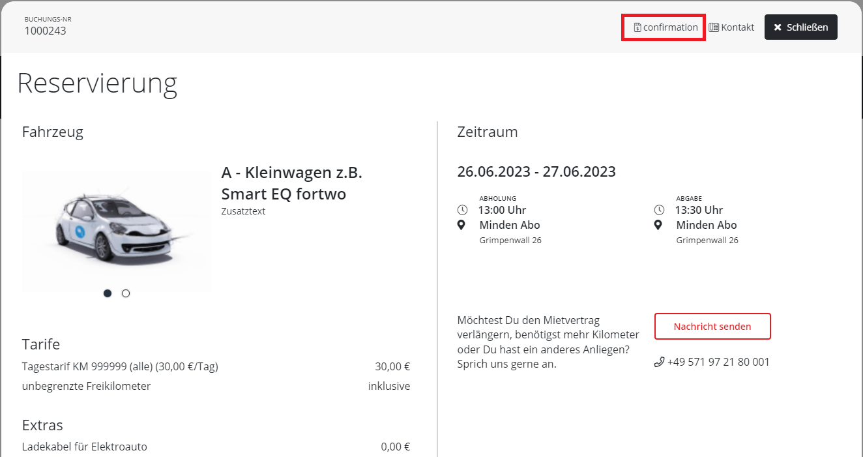Click the location pin under Abgabe

pos(658,225)
